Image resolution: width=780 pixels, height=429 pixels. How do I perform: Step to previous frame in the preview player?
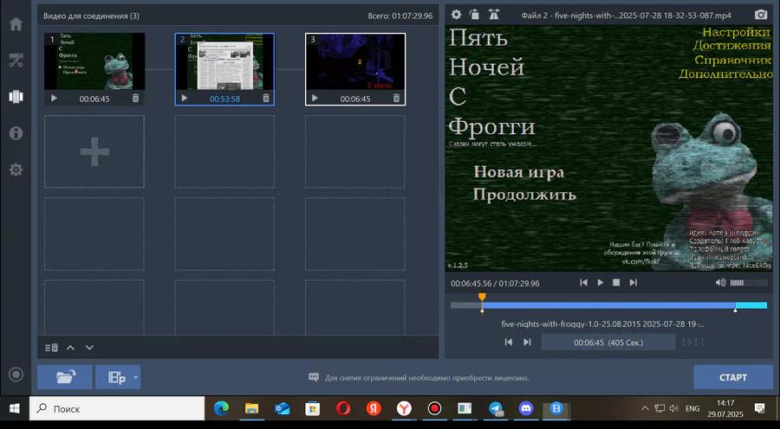click(x=583, y=283)
